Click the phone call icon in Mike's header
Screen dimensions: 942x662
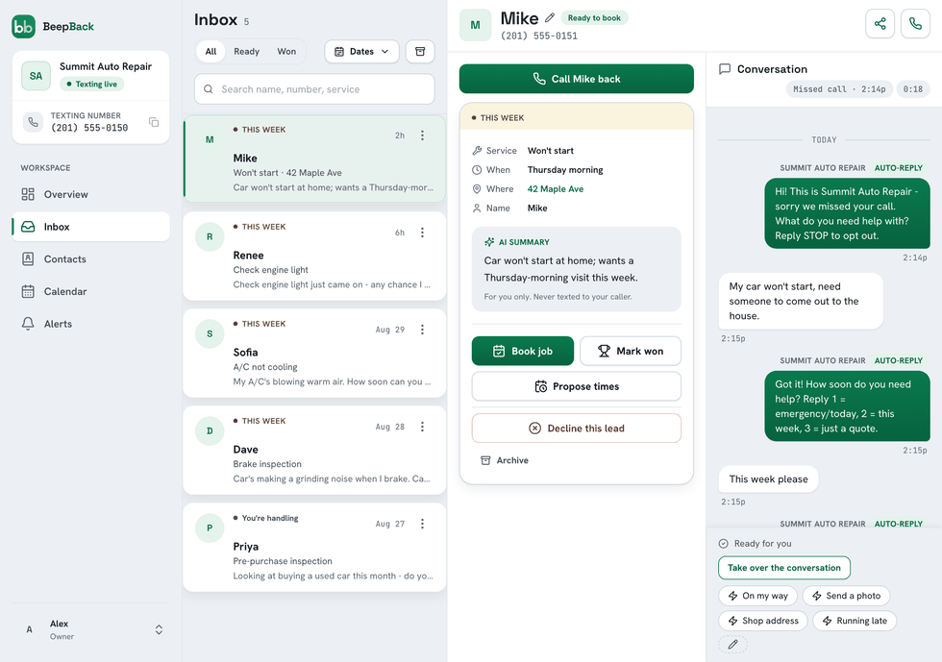tap(915, 23)
